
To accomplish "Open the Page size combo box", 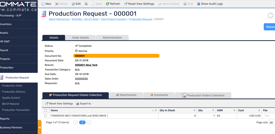I will [x=272, y=122].
